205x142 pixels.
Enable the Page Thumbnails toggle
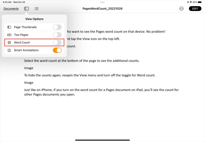[57, 27]
